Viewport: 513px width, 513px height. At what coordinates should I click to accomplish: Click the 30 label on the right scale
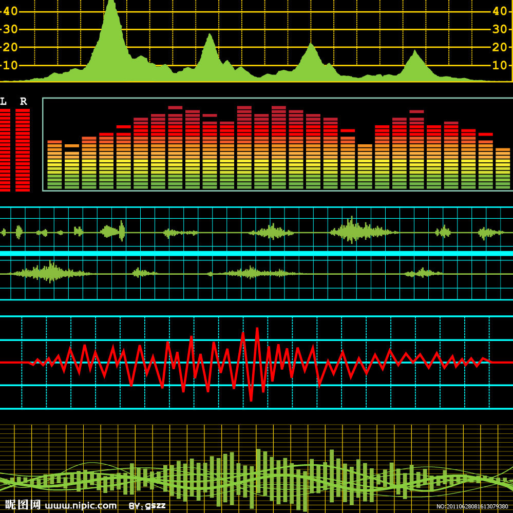tap(500, 29)
